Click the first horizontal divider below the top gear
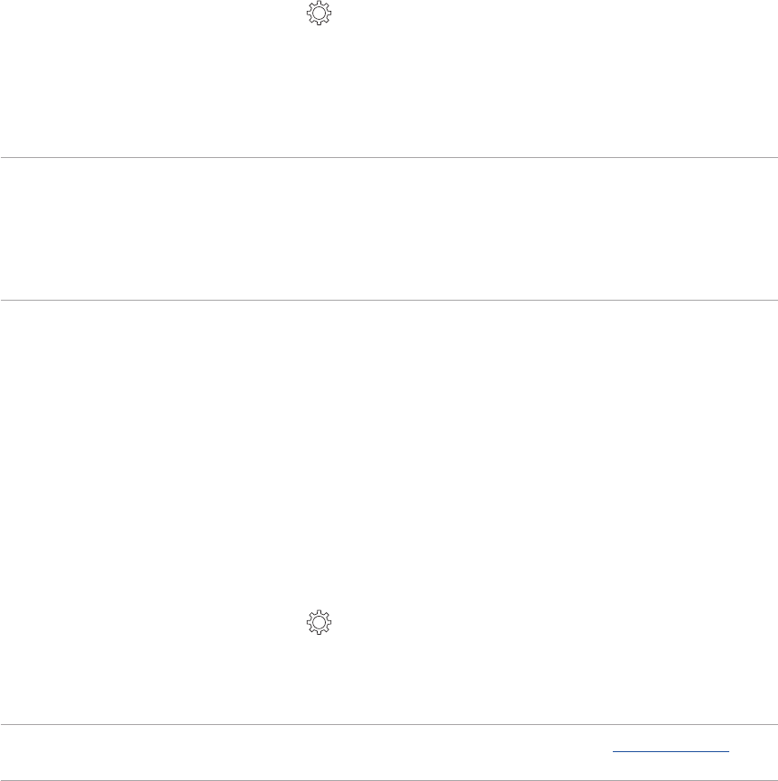The width and height of the screenshot is (778, 781). click(x=389, y=157)
